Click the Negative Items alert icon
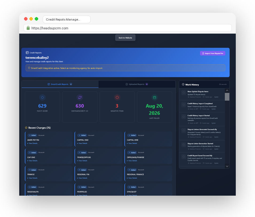Image resolution: width=255 pixels, height=217 pixels. 117,97
